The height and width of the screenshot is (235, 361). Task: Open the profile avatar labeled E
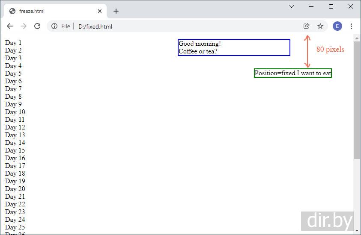(337, 26)
